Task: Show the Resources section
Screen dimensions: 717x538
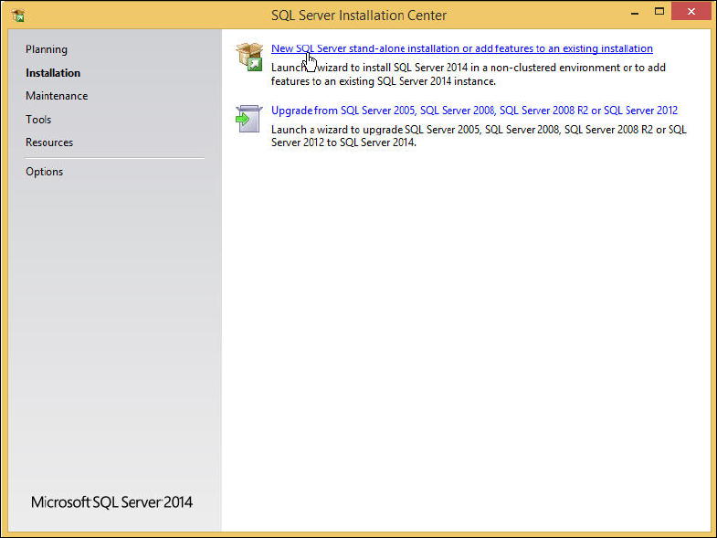Action: click(49, 142)
